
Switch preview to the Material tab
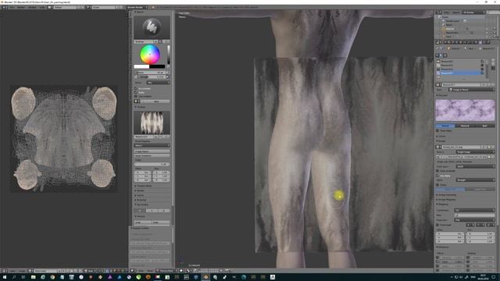point(465,126)
